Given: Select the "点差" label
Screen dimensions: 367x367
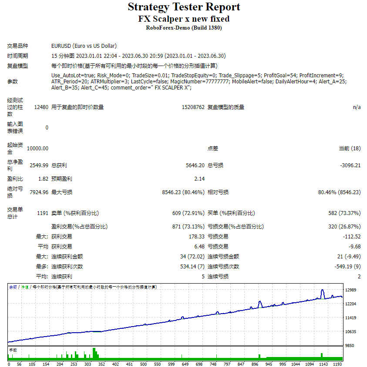Looking at the screenshot, I should [x=213, y=149].
